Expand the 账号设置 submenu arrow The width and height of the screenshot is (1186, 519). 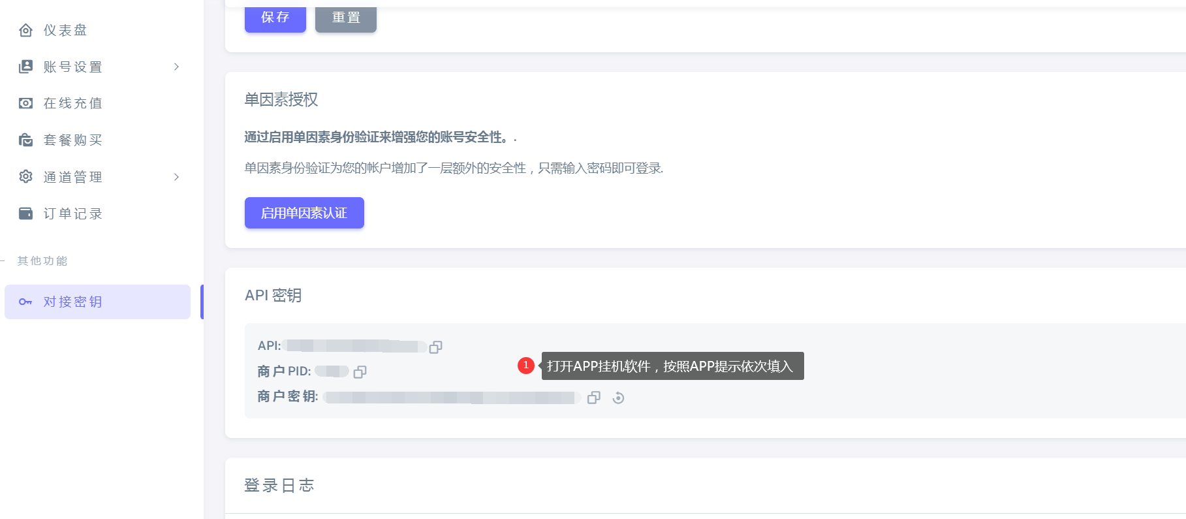tap(176, 67)
